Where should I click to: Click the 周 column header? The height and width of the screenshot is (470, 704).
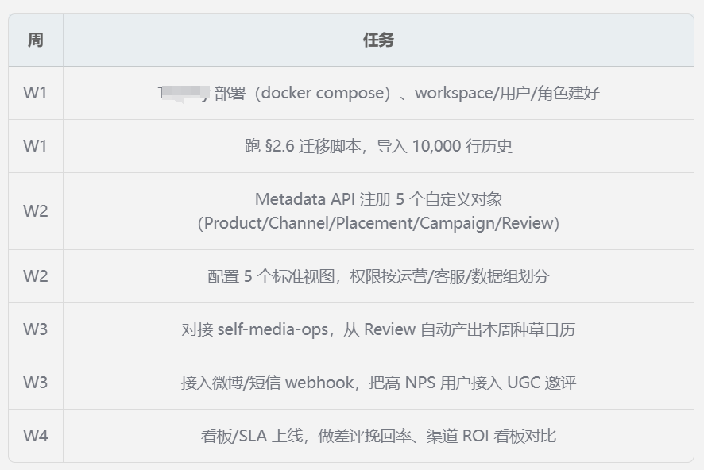(36, 40)
